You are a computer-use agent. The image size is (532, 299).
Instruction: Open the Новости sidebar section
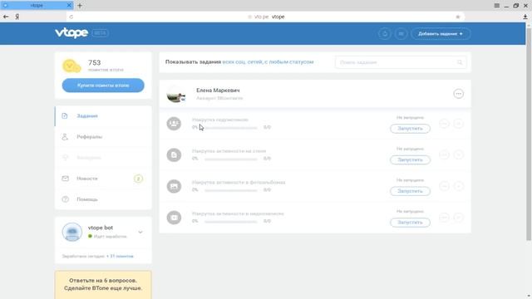pyautogui.click(x=103, y=179)
